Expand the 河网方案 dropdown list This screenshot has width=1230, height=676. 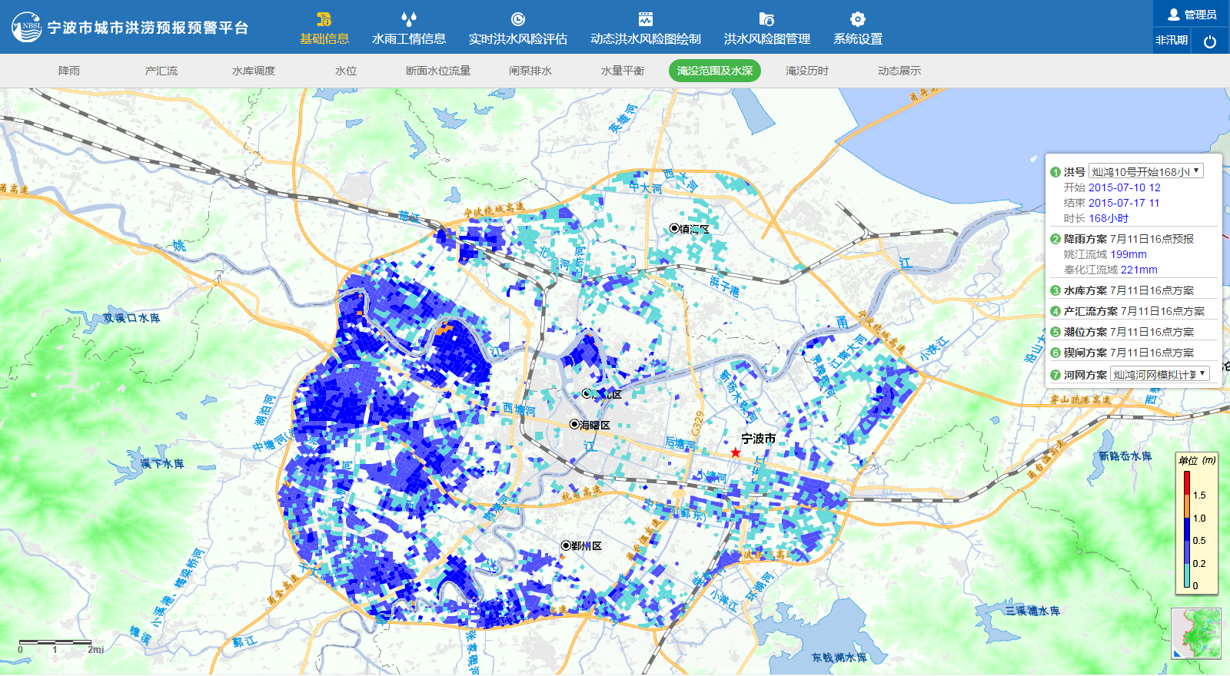pos(1159,374)
